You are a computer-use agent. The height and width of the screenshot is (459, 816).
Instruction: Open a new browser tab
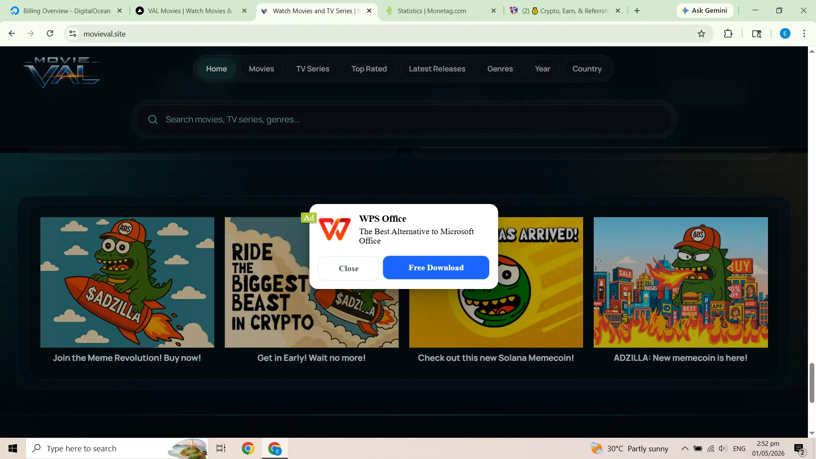(x=637, y=11)
